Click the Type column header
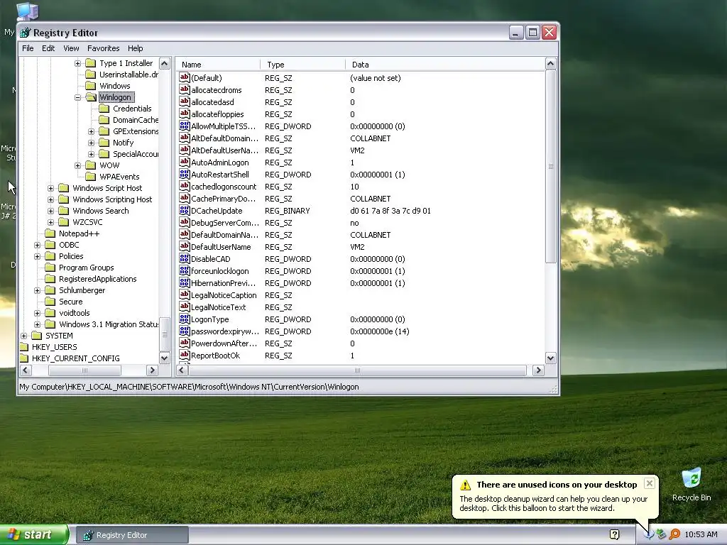 pos(302,65)
